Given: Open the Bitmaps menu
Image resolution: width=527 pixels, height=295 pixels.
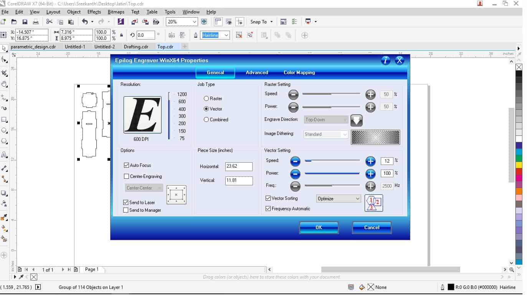Looking at the screenshot, I should click(x=116, y=12).
